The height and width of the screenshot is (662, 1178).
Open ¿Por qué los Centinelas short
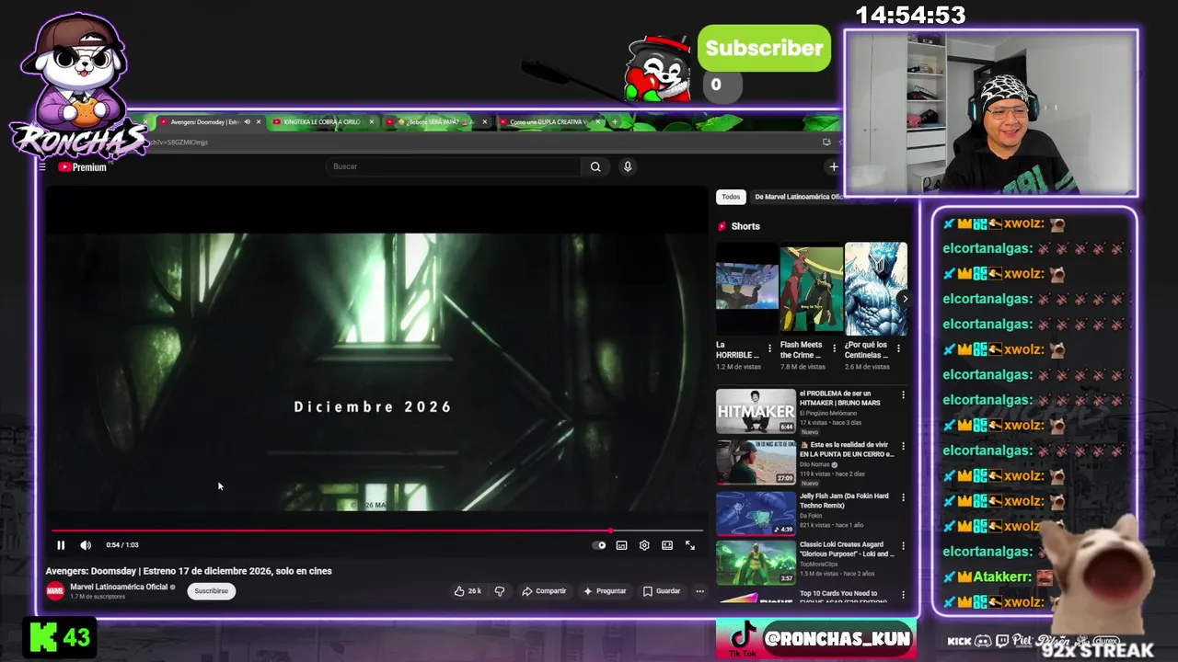pyautogui.click(x=875, y=289)
